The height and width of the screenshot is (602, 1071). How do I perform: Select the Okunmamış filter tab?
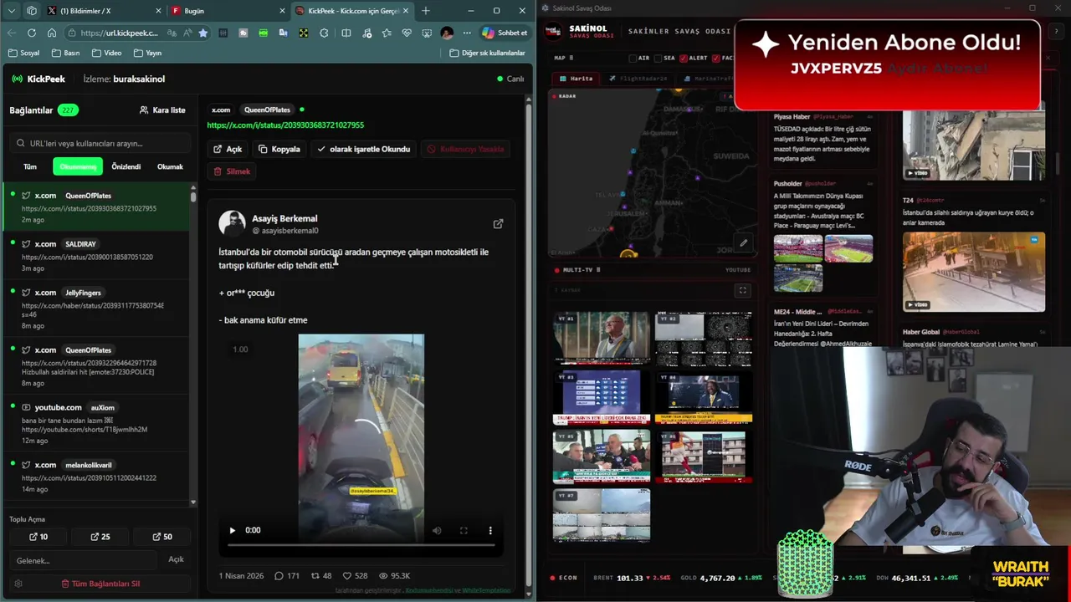(78, 166)
